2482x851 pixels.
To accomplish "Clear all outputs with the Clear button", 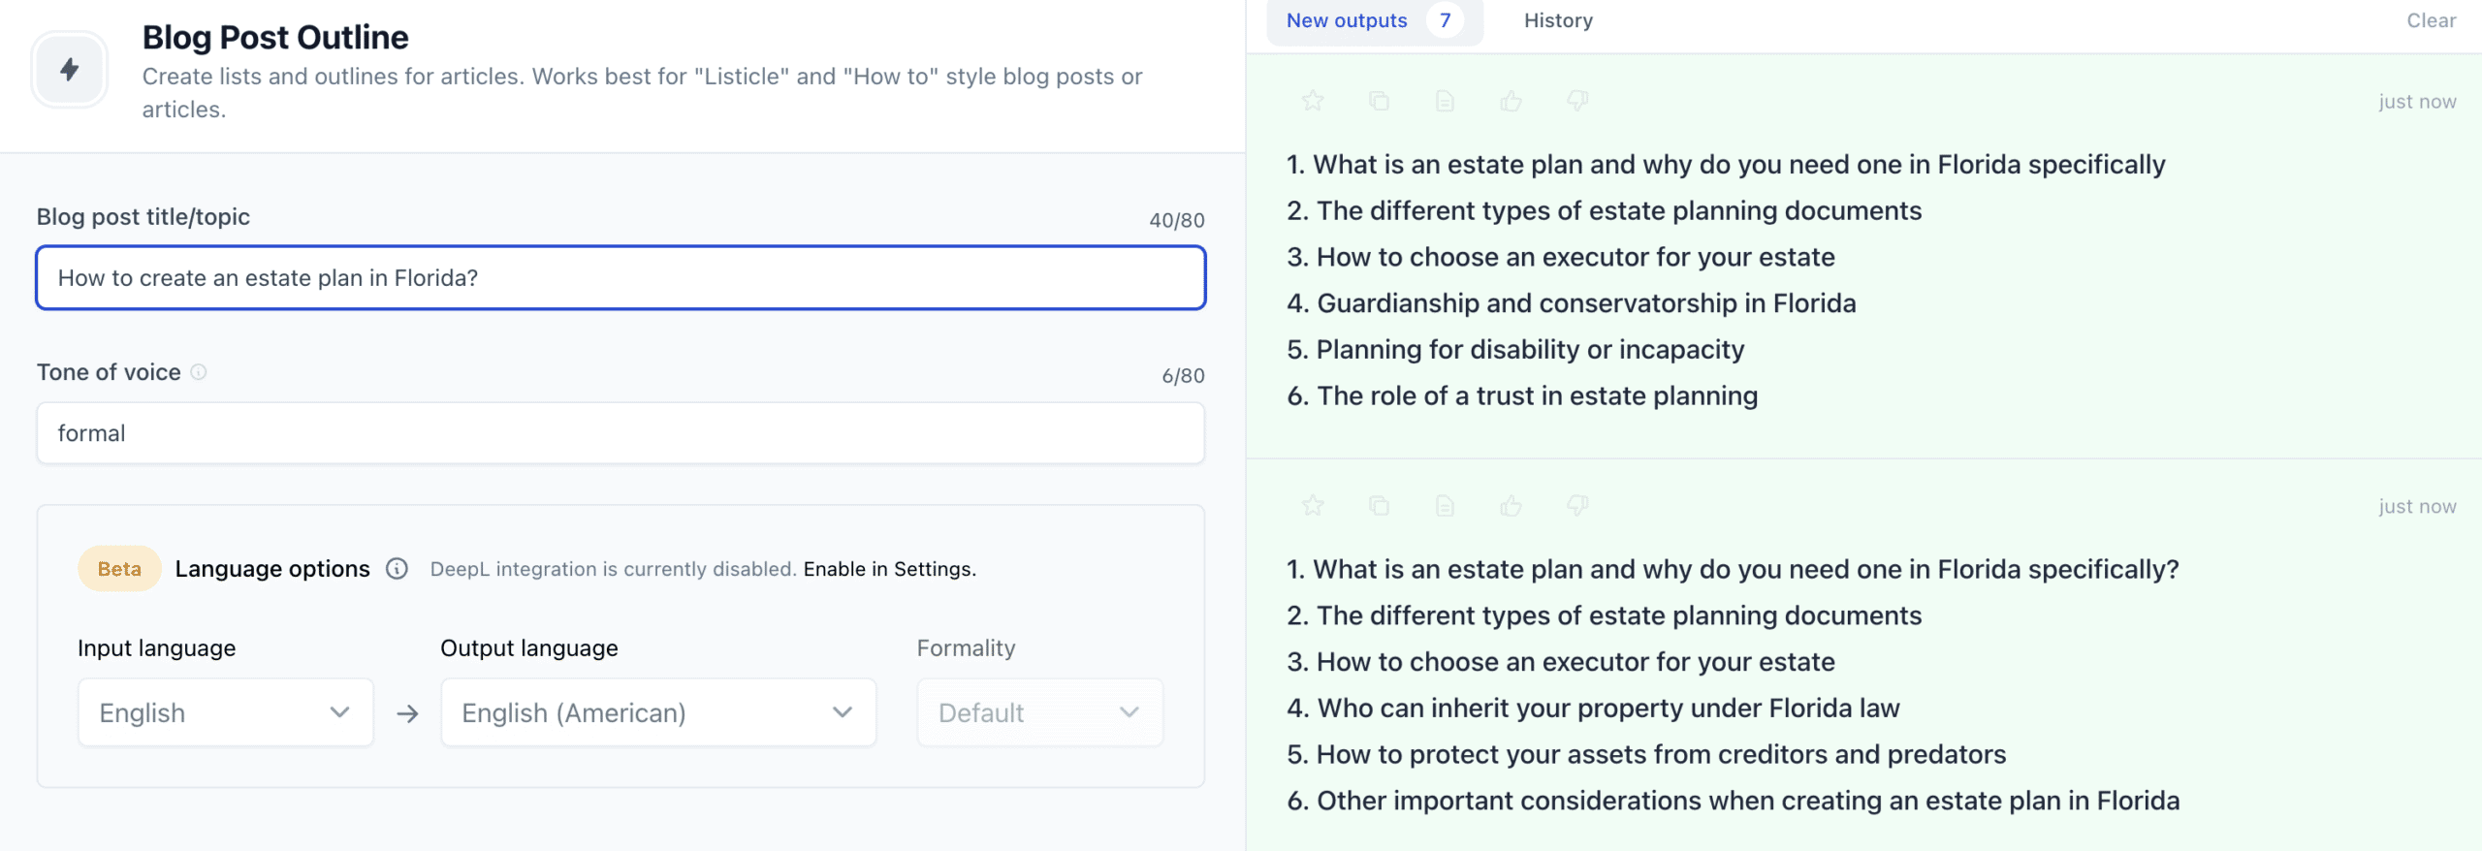I will [2431, 21].
